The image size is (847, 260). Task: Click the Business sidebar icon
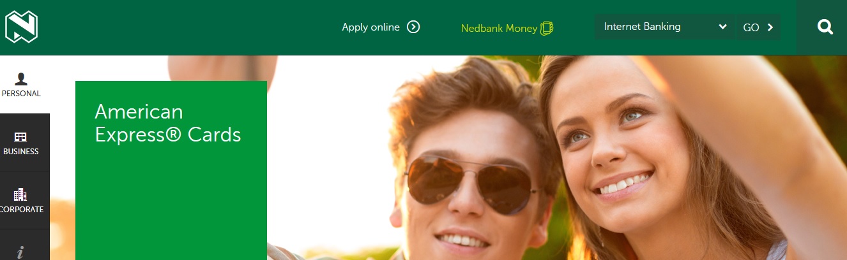tap(20, 136)
